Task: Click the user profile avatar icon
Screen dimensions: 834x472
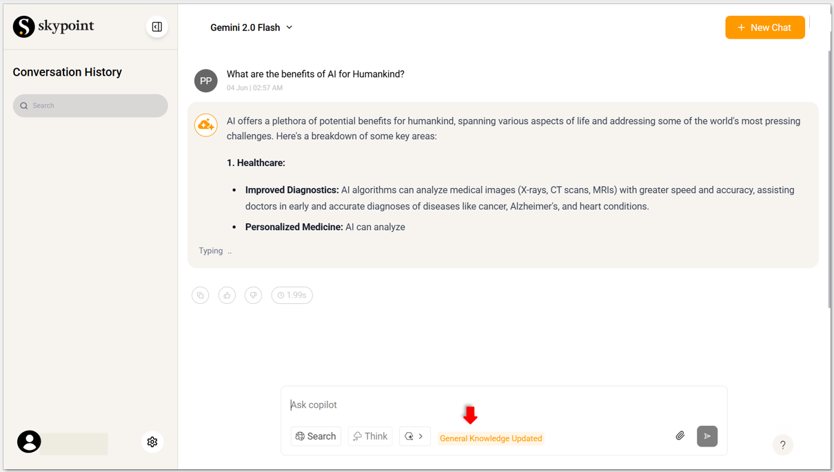Action: point(29,442)
